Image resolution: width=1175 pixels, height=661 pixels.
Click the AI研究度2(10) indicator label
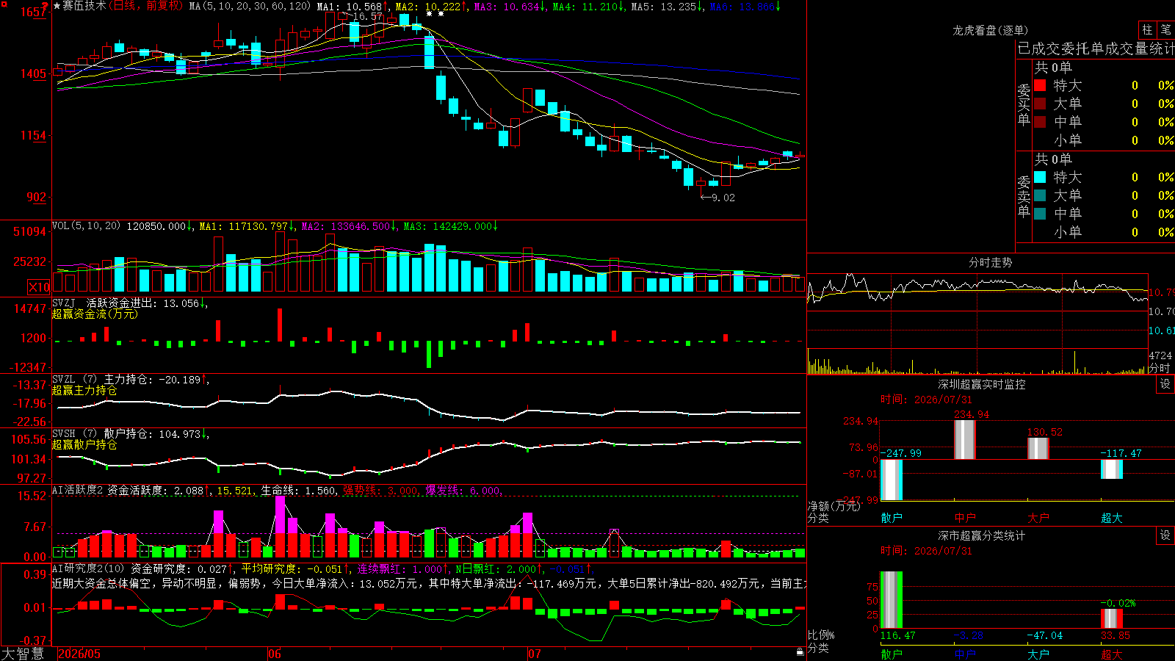pos(89,568)
